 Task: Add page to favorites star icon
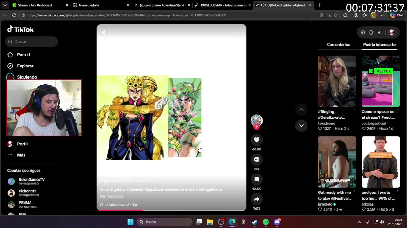(336, 15)
